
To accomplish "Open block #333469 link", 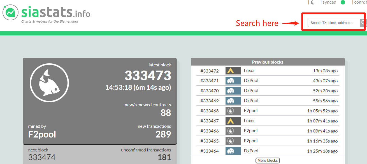I will click(x=209, y=101).
